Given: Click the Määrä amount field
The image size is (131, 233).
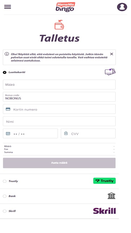Looking at the screenshot, I should click(x=59, y=85).
